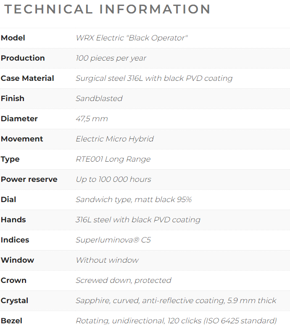Viewport: 290px width, 325px height.
Task: Click the Sandwich type dial description
Action: pyautogui.click(x=134, y=200)
